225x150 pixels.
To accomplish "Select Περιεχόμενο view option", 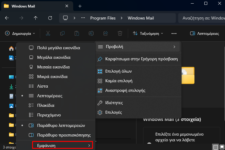I will click(x=56, y=115).
